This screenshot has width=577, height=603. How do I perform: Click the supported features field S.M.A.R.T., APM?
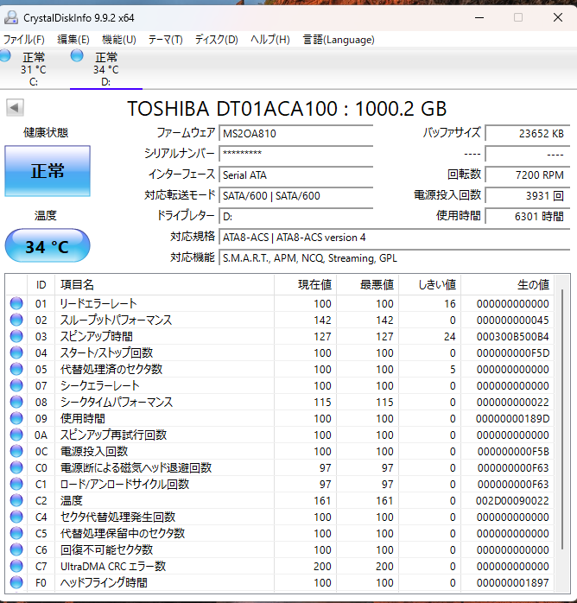tap(394, 258)
